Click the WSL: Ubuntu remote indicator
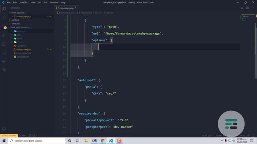The height and width of the screenshot is (144, 257). pos(9,136)
